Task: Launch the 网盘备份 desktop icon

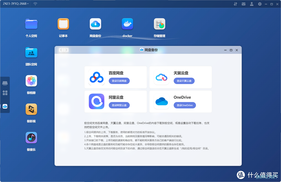Action: [x=95, y=24]
